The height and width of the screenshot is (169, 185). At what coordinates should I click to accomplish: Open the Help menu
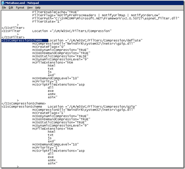(x=38, y=8)
